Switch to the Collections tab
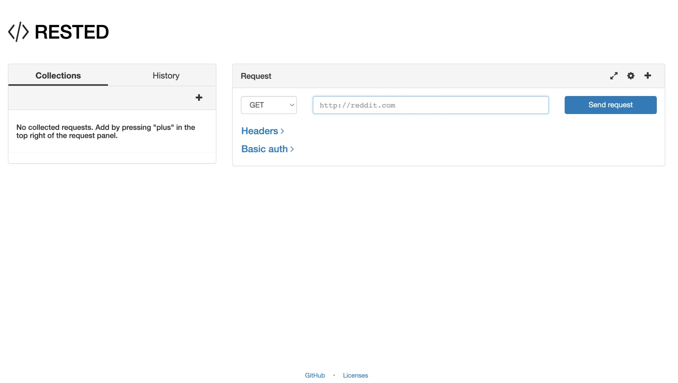Screen dimensions: 678x383 (58, 76)
